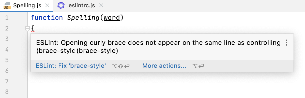Click the underlined word parameter
The height and width of the screenshot is (98, 305).
point(112,18)
